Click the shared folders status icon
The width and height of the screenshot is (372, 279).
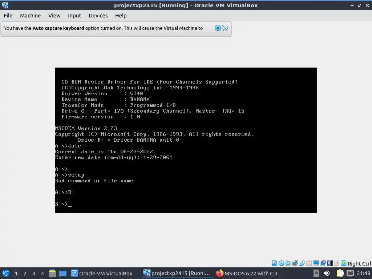pyautogui.click(x=309, y=263)
